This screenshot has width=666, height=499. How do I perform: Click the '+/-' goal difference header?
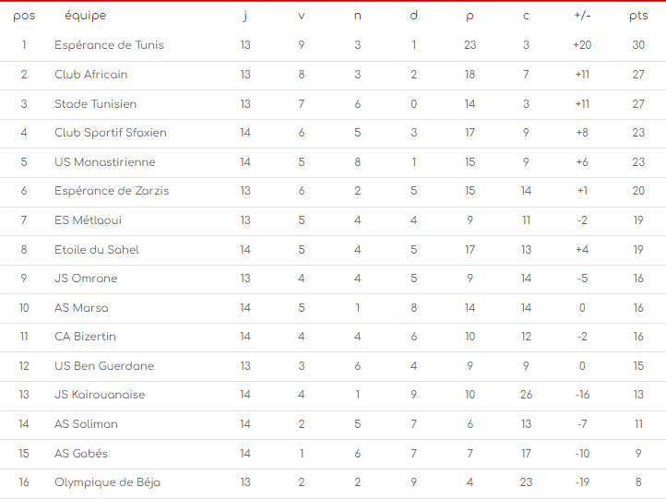tap(582, 16)
